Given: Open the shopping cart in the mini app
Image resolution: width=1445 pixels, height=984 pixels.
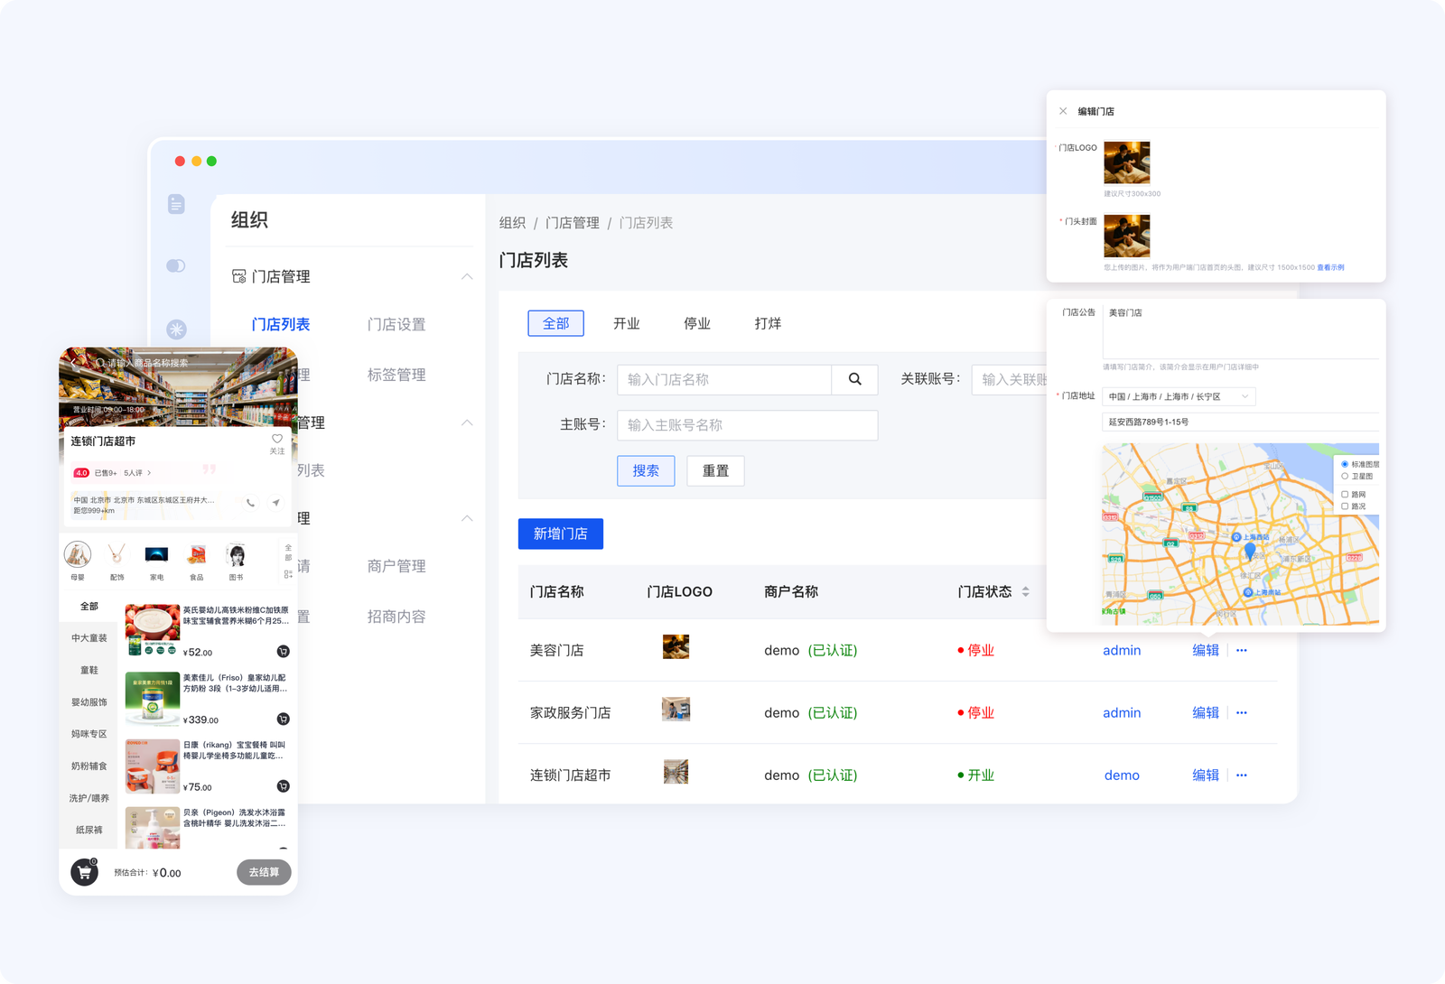Looking at the screenshot, I should (83, 872).
